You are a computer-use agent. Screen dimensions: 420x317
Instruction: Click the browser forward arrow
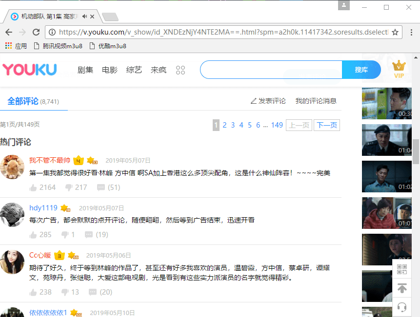pos(22,32)
